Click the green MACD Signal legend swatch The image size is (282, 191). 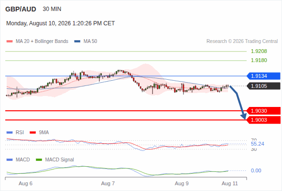pos(39,160)
